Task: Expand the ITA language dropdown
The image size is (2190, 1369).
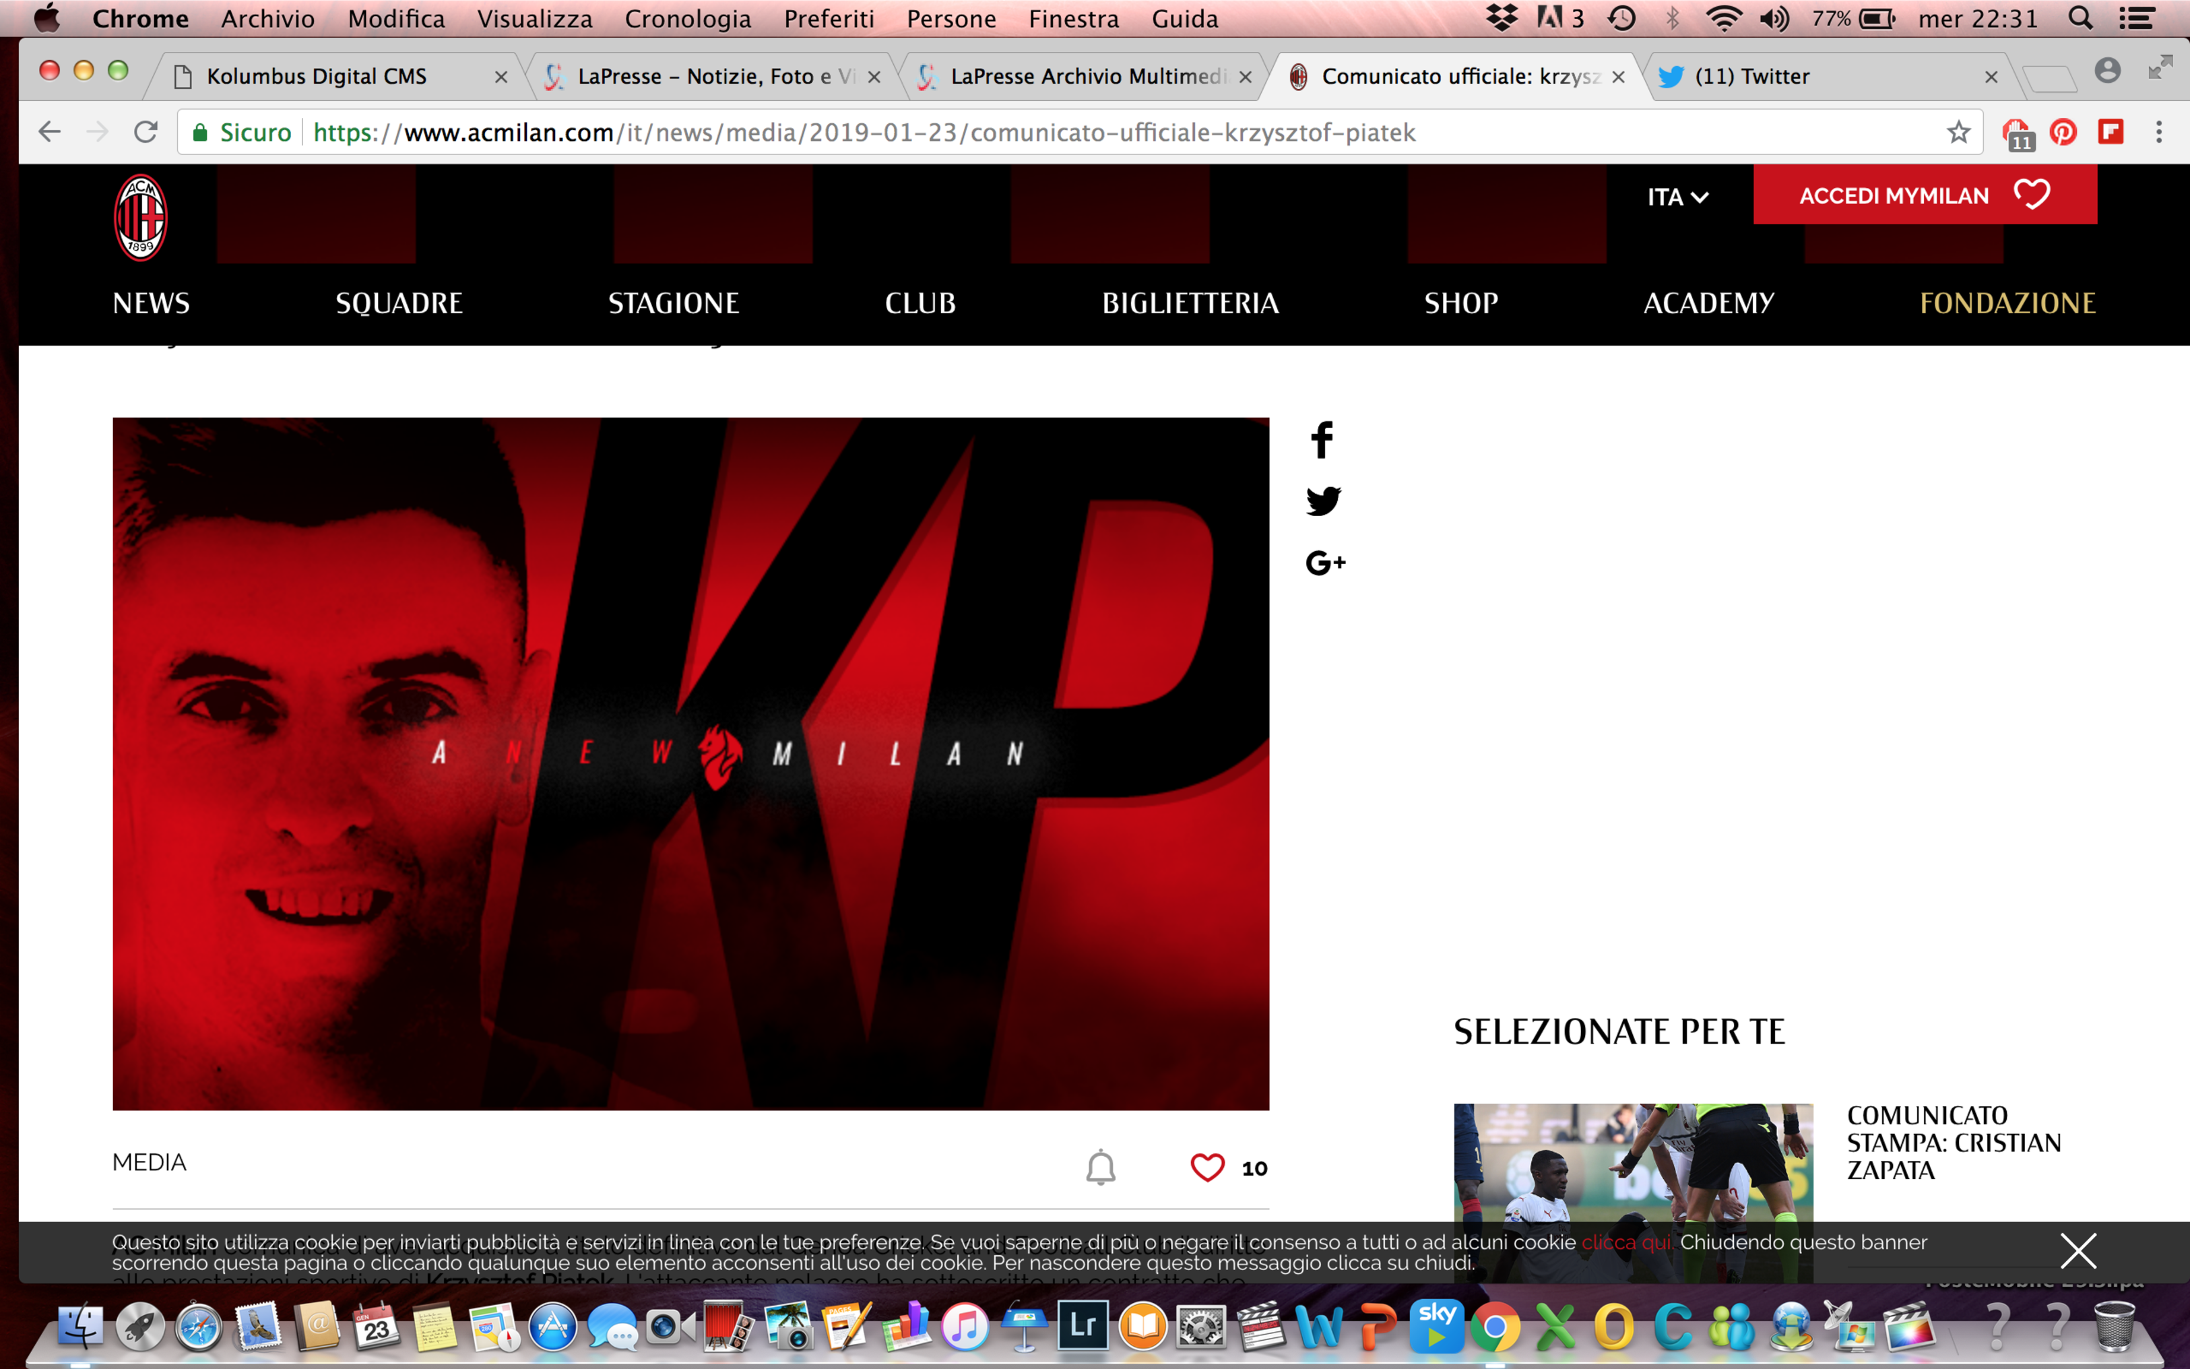Action: (x=1677, y=197)
